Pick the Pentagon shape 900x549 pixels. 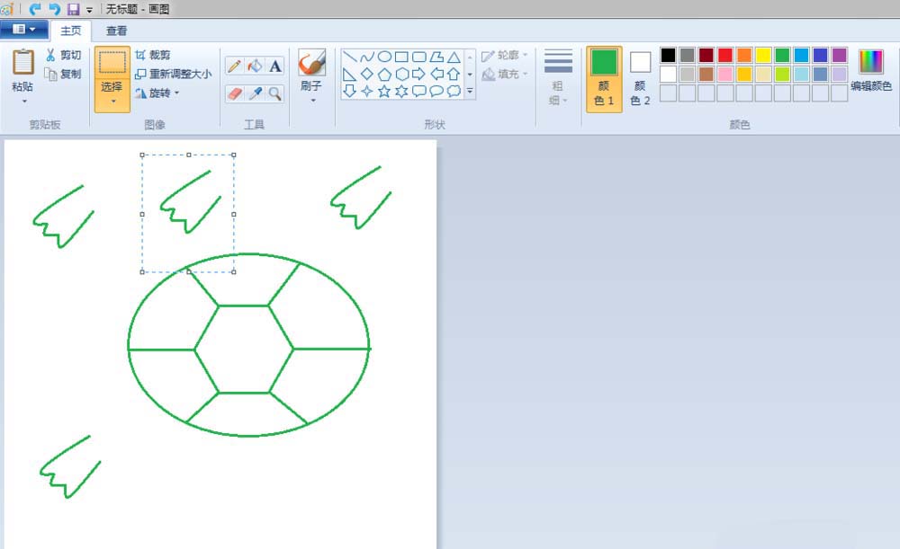tap(384, 74)
